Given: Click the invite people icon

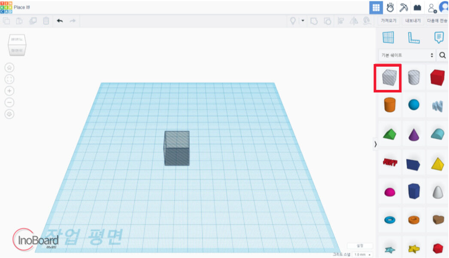Looking at the screenshot, I should [x=432, y=8].
